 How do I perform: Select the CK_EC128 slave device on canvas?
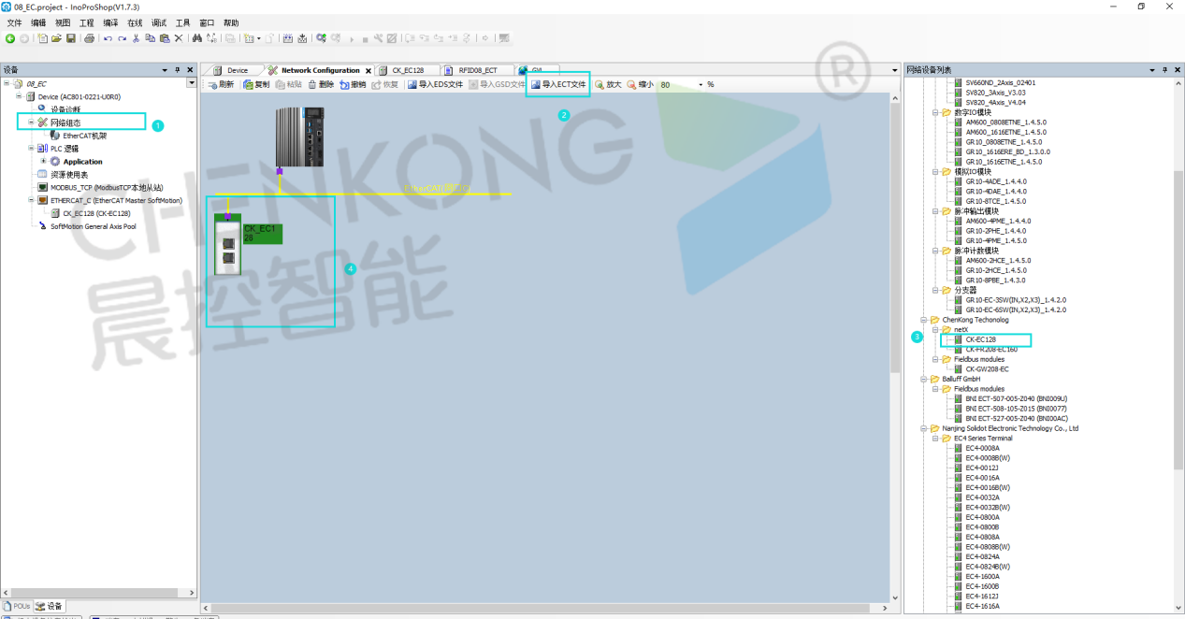tap(227, 245)
